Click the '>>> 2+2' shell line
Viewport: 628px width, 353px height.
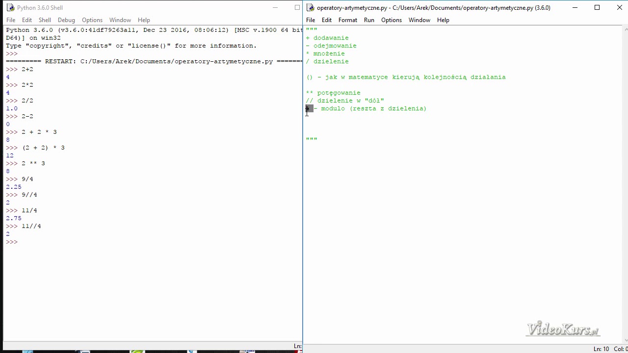(x=20, y=69)
